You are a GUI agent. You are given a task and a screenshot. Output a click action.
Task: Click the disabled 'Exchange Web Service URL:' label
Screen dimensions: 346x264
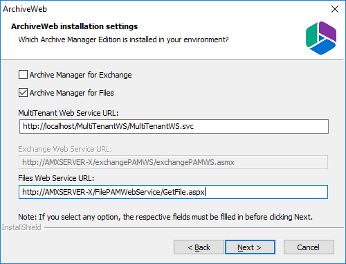[x=65, y=149]
